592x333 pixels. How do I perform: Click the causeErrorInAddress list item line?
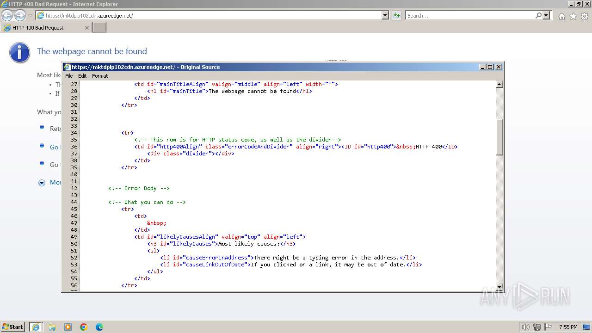(288, 258)
